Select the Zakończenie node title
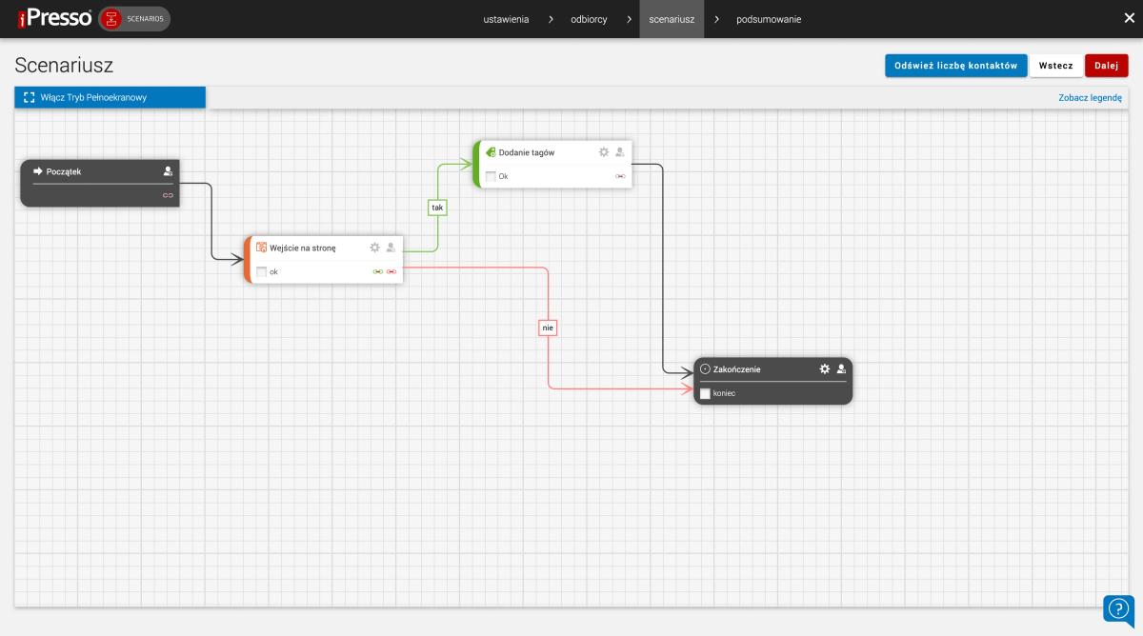This screenshot has height=636, width=1143. point(737,369)
